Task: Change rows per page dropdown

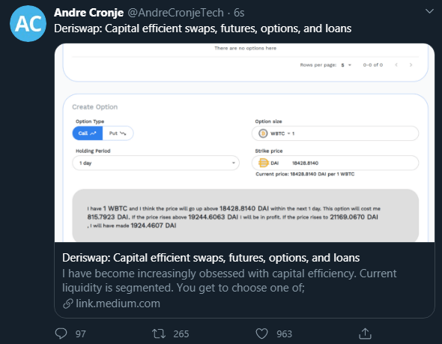Action: click(x=346, y=65)
